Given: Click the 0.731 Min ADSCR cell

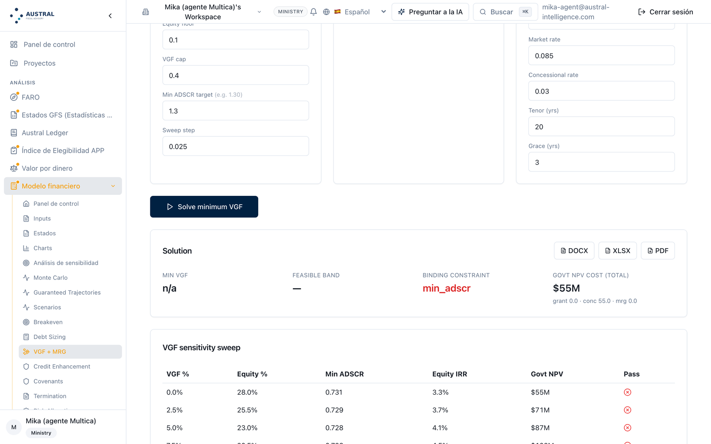Looking at the screenshot, I should pos(334,392).
